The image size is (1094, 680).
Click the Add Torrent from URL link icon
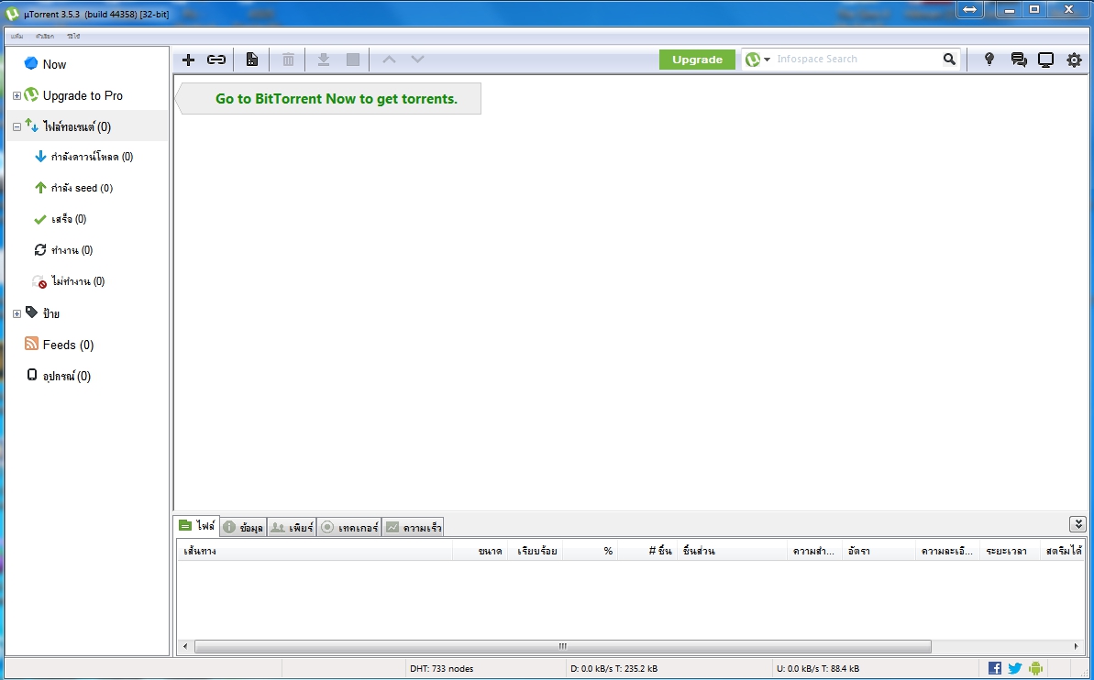click(x=216, y=60)
